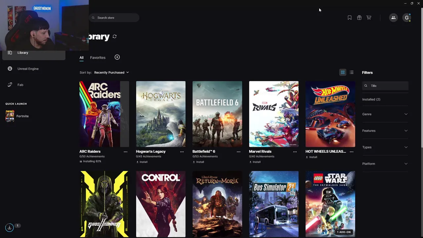The image size is (423, 238).
Task: Install Hogwarts Legacy
Action: [142, 162]
